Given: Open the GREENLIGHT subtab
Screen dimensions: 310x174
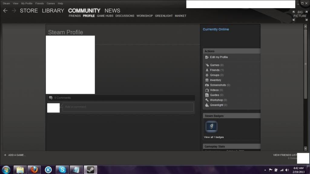Looking at the screenshot, I should 164,16.
